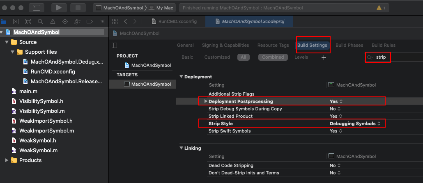Open the Source Control navigator icon
The image size is (423, 183).
16,22
